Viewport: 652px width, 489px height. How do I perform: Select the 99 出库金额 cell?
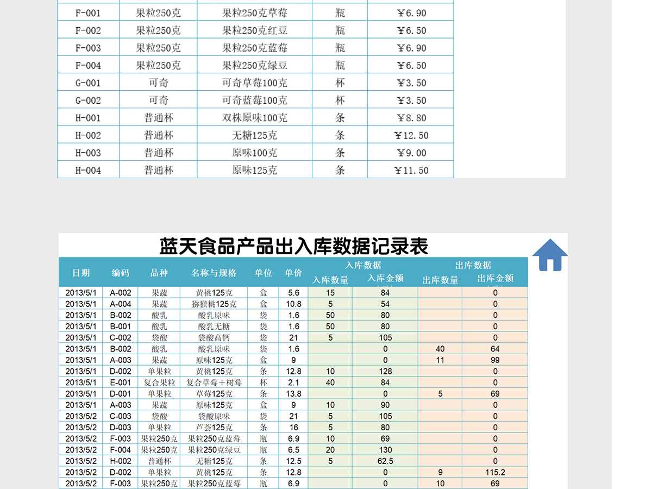[x=495, y=360]
